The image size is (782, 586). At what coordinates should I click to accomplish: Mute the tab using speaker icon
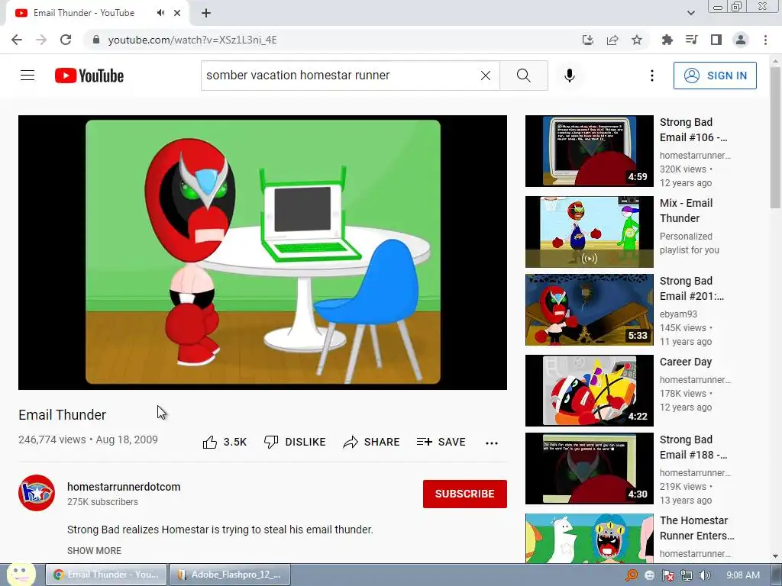point(160,13)
